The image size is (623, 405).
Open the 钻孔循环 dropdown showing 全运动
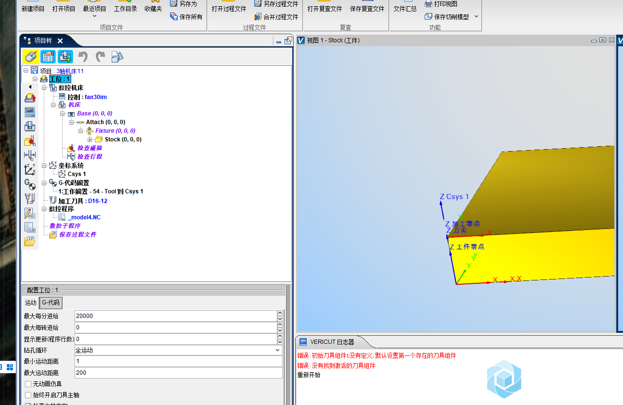(x=178, y=350)
